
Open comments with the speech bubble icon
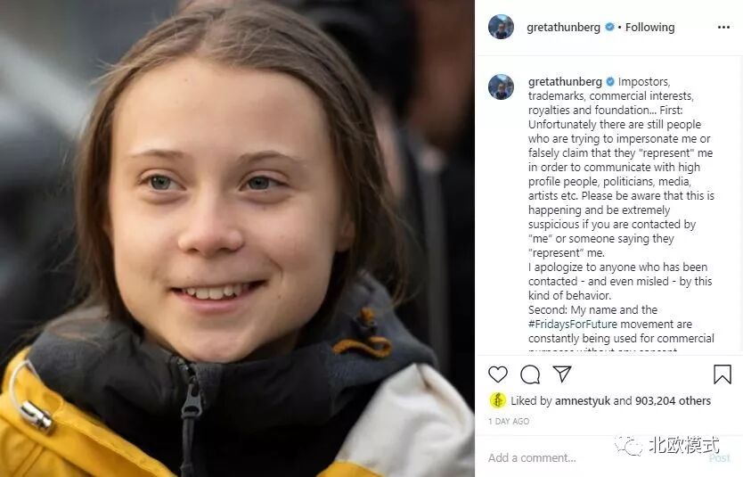tap(530, 374)
